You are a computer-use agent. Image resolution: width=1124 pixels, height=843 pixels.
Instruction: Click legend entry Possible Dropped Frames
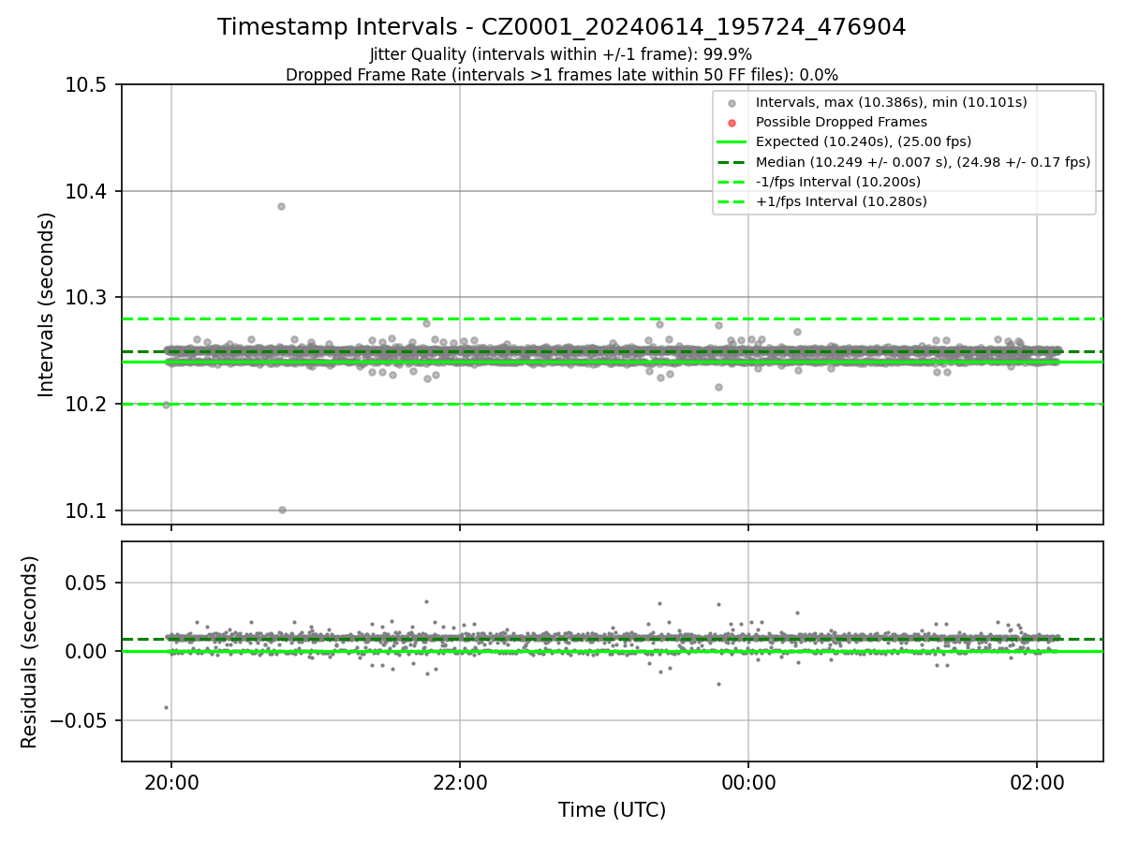point(841,122)
